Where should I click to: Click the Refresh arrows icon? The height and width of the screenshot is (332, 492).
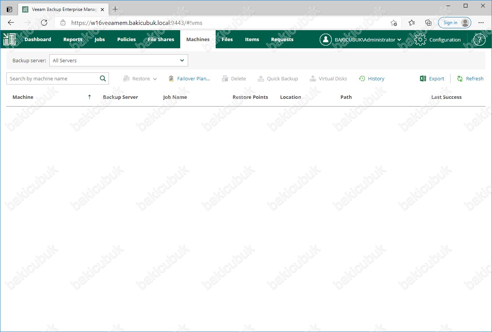460,78
